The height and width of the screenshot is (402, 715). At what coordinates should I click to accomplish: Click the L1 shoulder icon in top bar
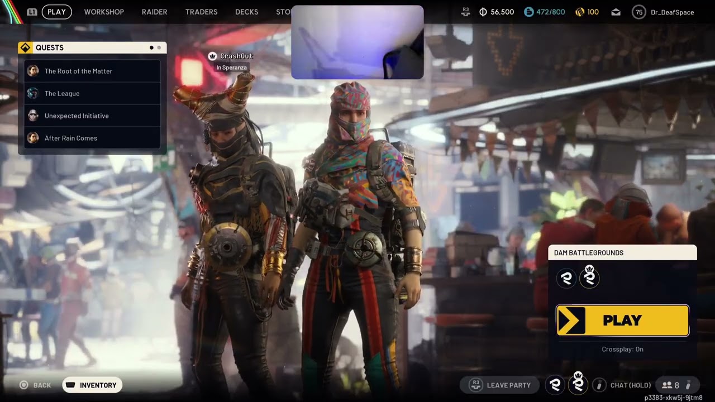coord(32,12)
